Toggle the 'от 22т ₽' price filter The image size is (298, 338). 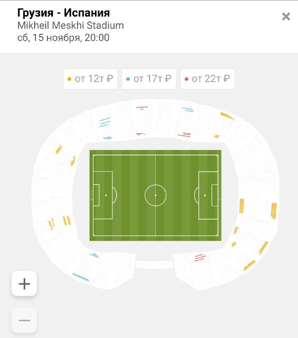point(207,79)
